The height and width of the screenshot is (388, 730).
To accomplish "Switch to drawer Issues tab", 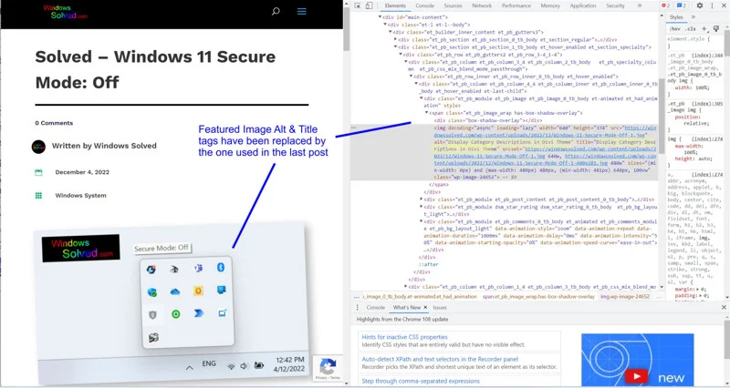I will (440, 308).
